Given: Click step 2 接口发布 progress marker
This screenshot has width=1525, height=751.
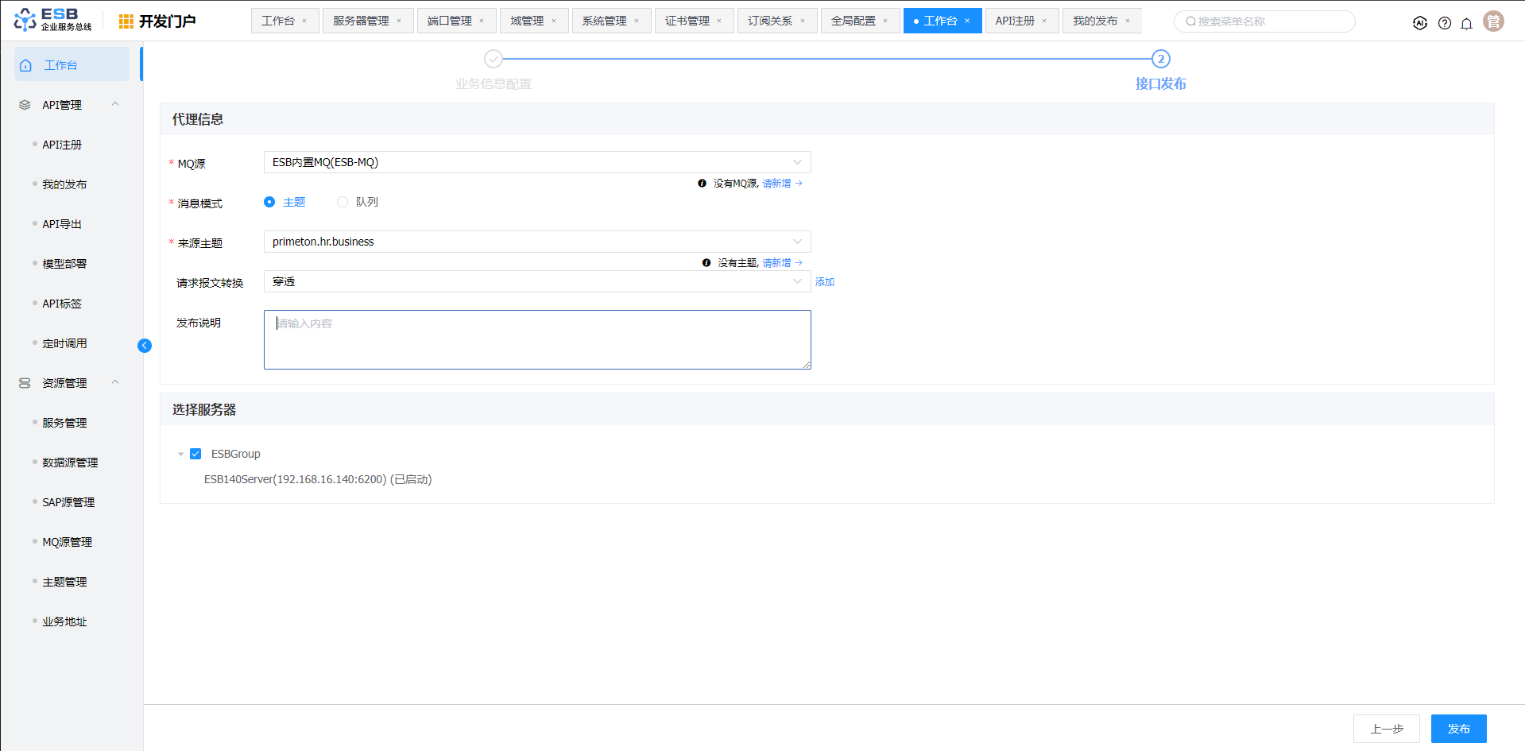Looking at the screenshot, I should point(1160,59).
